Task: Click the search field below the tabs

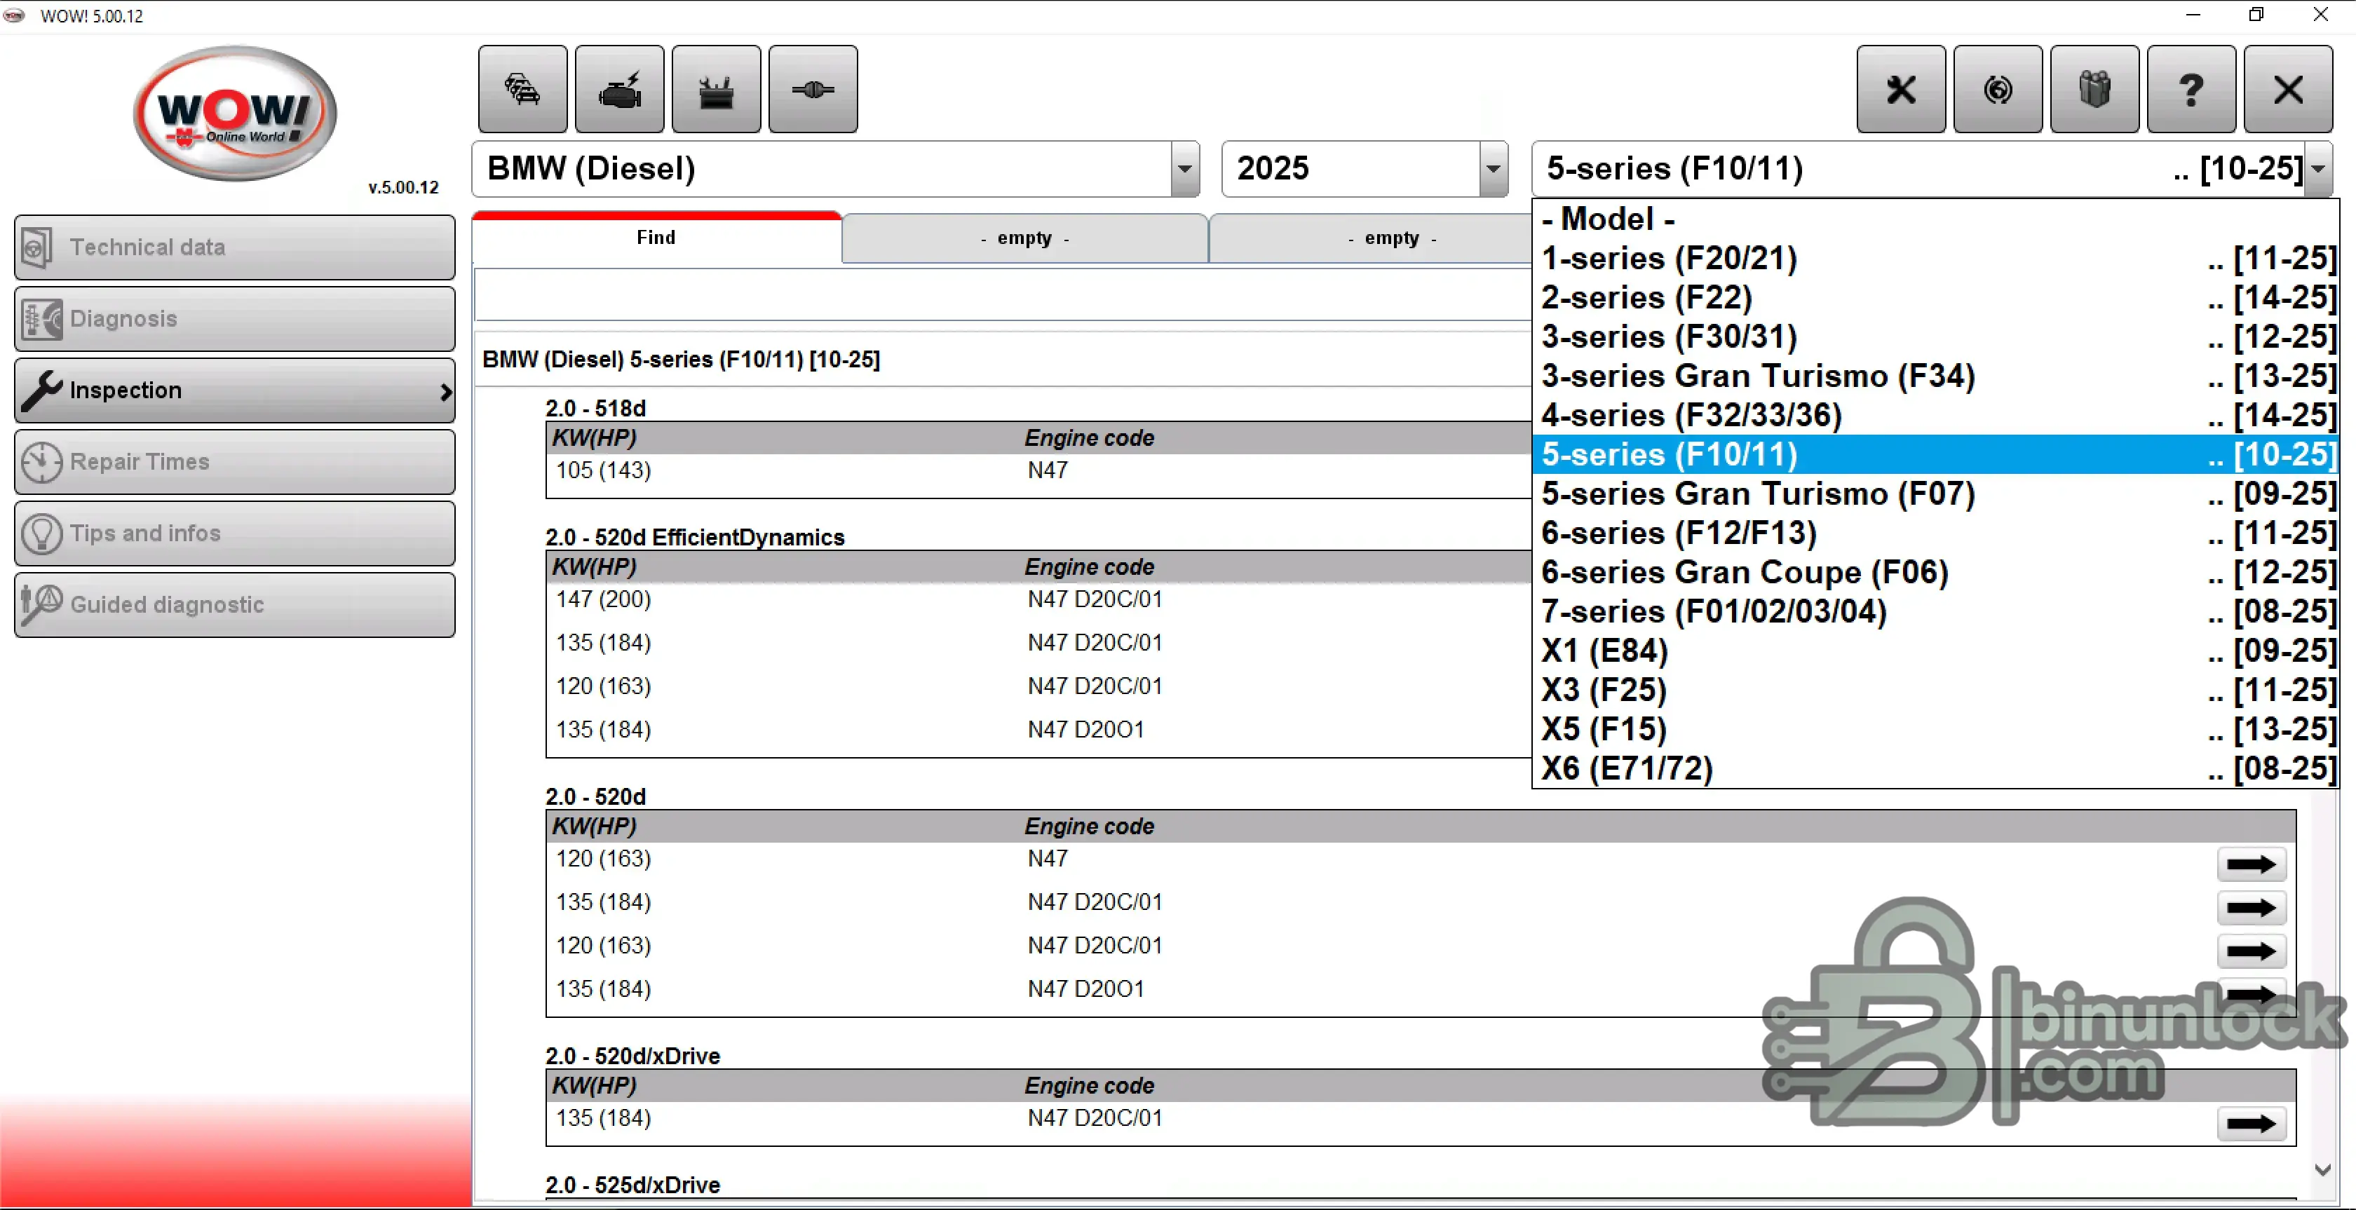Action: [x=1003, y=294]
